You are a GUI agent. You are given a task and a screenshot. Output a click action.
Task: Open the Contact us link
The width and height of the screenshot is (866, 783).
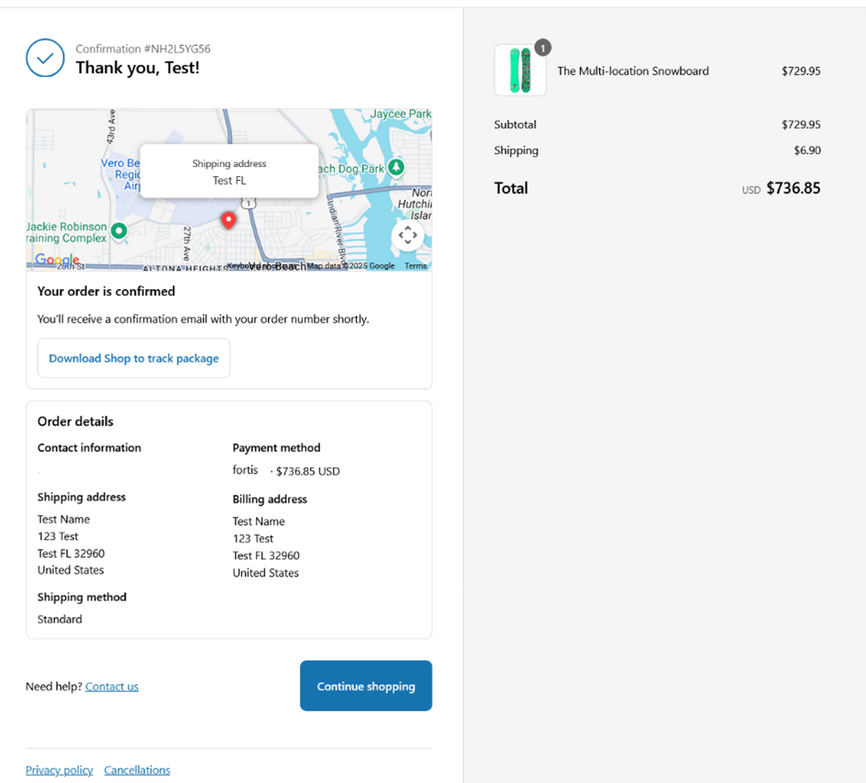pyautogui.click(x=112, y=687)
